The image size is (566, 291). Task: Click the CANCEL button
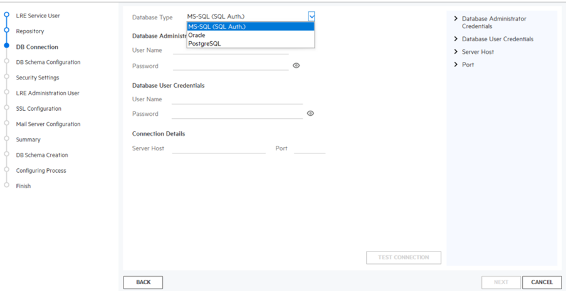click(x=542, y=282)
